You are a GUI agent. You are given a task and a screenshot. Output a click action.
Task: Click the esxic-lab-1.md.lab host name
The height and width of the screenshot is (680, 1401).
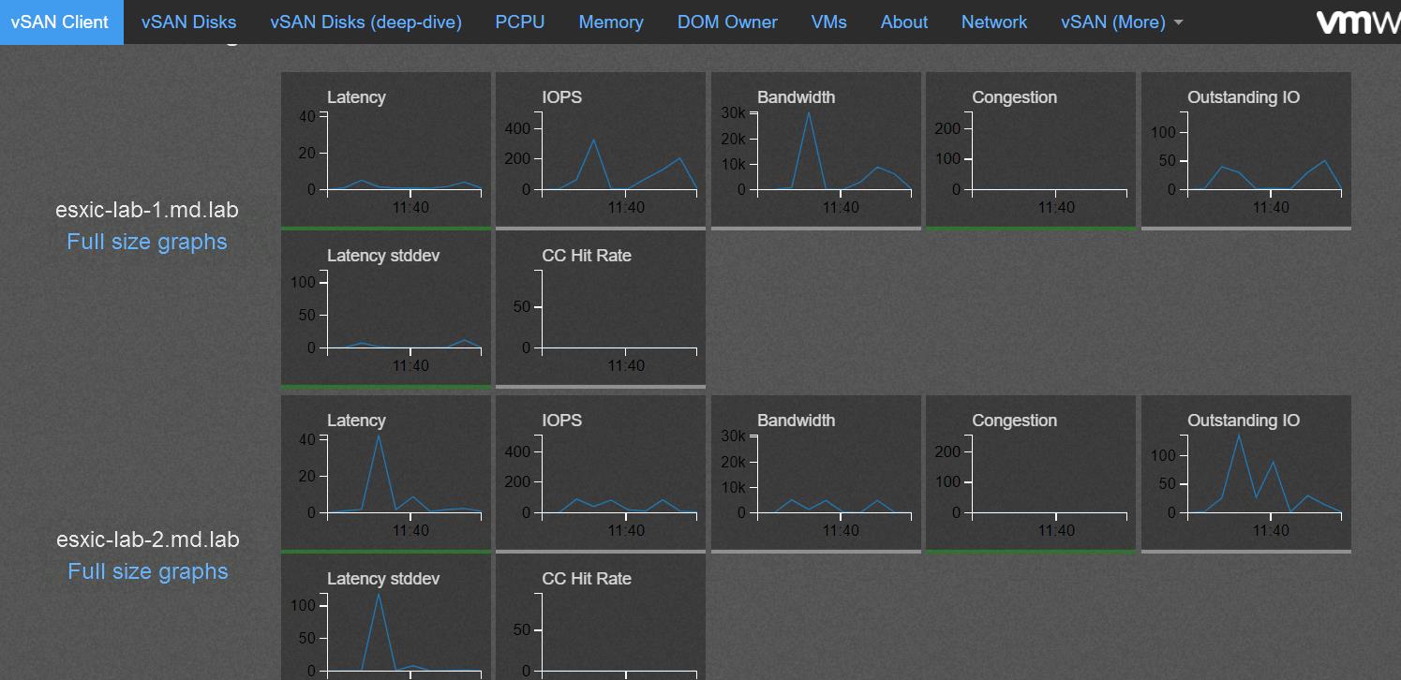(147, 210)
